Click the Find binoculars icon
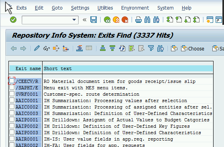The image size is (224, 147). [x=147, y=20]
